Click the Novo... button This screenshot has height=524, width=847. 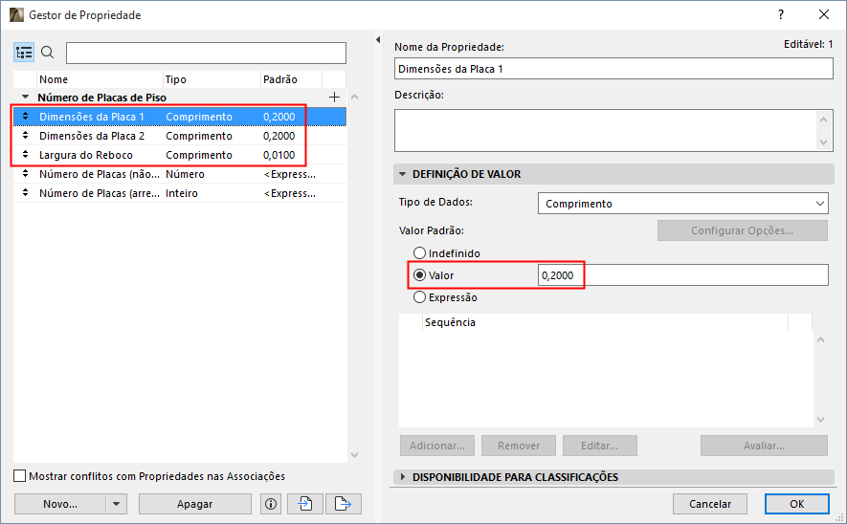point(60,504)
